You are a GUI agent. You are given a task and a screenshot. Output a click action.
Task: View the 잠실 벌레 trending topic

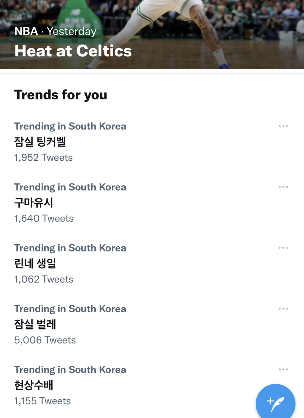pyautogui.click(x=35, y=324)
